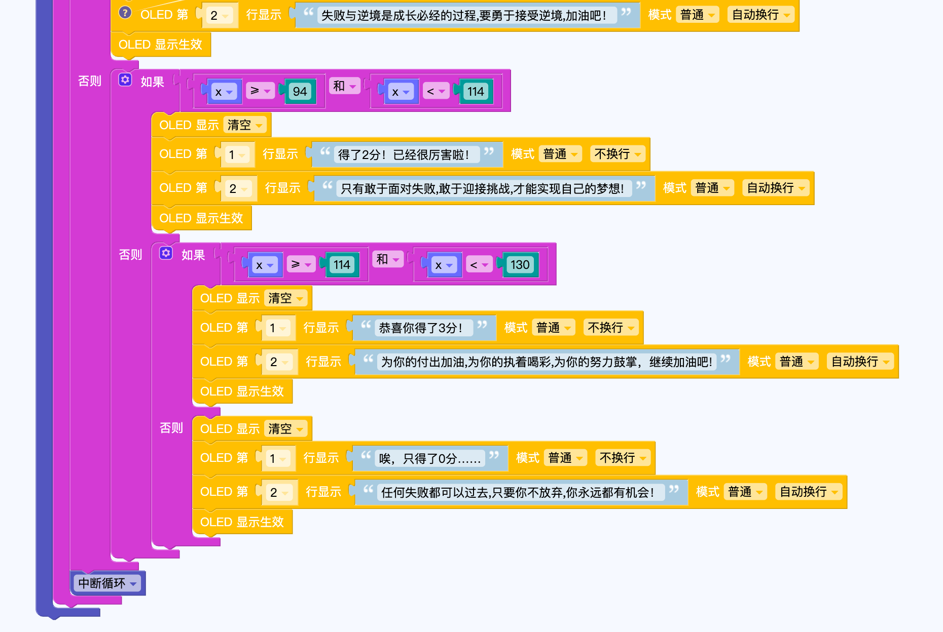The width and height of the screenshot is (943, 632).
Task: Open 普通 mode dropdown on 恭喜你得了3分 row
Action: [x=554, y=328]
